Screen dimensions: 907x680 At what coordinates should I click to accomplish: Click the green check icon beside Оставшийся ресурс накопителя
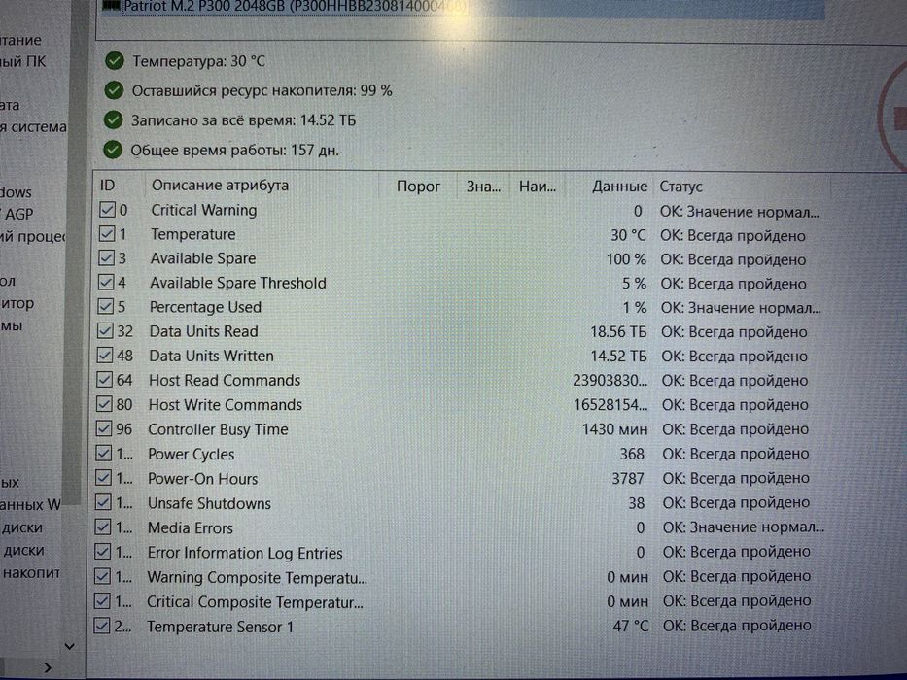point(114,90)
